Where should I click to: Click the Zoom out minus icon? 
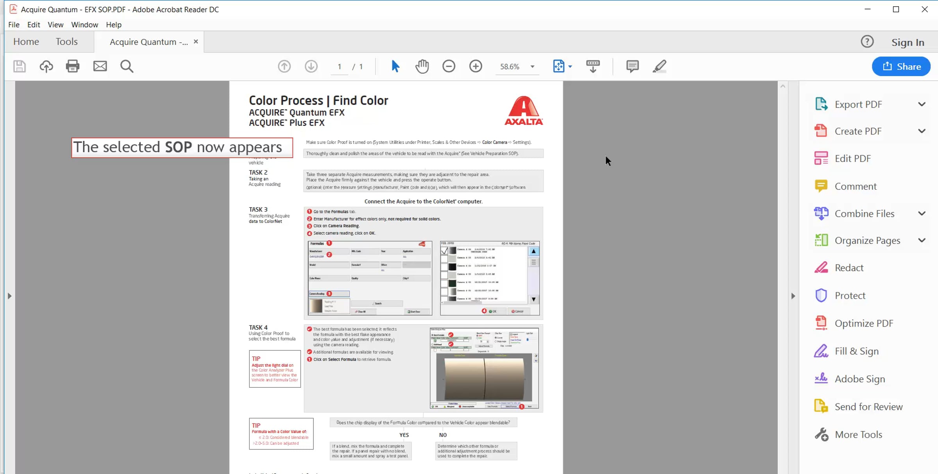(449, 66)
